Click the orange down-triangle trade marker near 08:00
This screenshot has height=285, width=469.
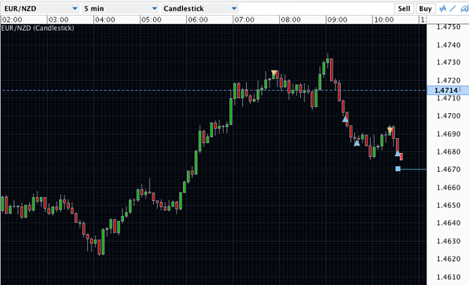(x=275, y=73)
